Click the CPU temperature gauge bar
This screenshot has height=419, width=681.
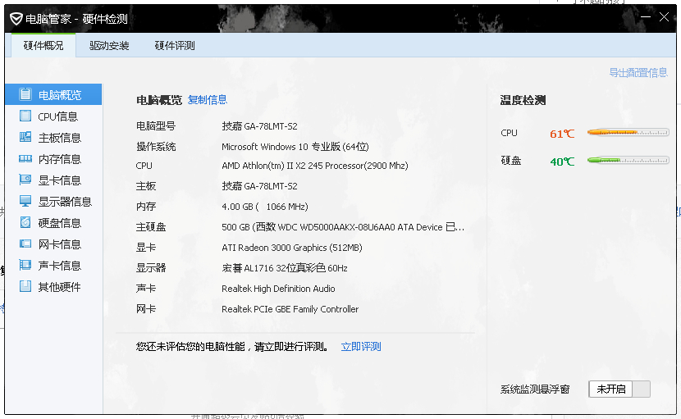(628, 133)
